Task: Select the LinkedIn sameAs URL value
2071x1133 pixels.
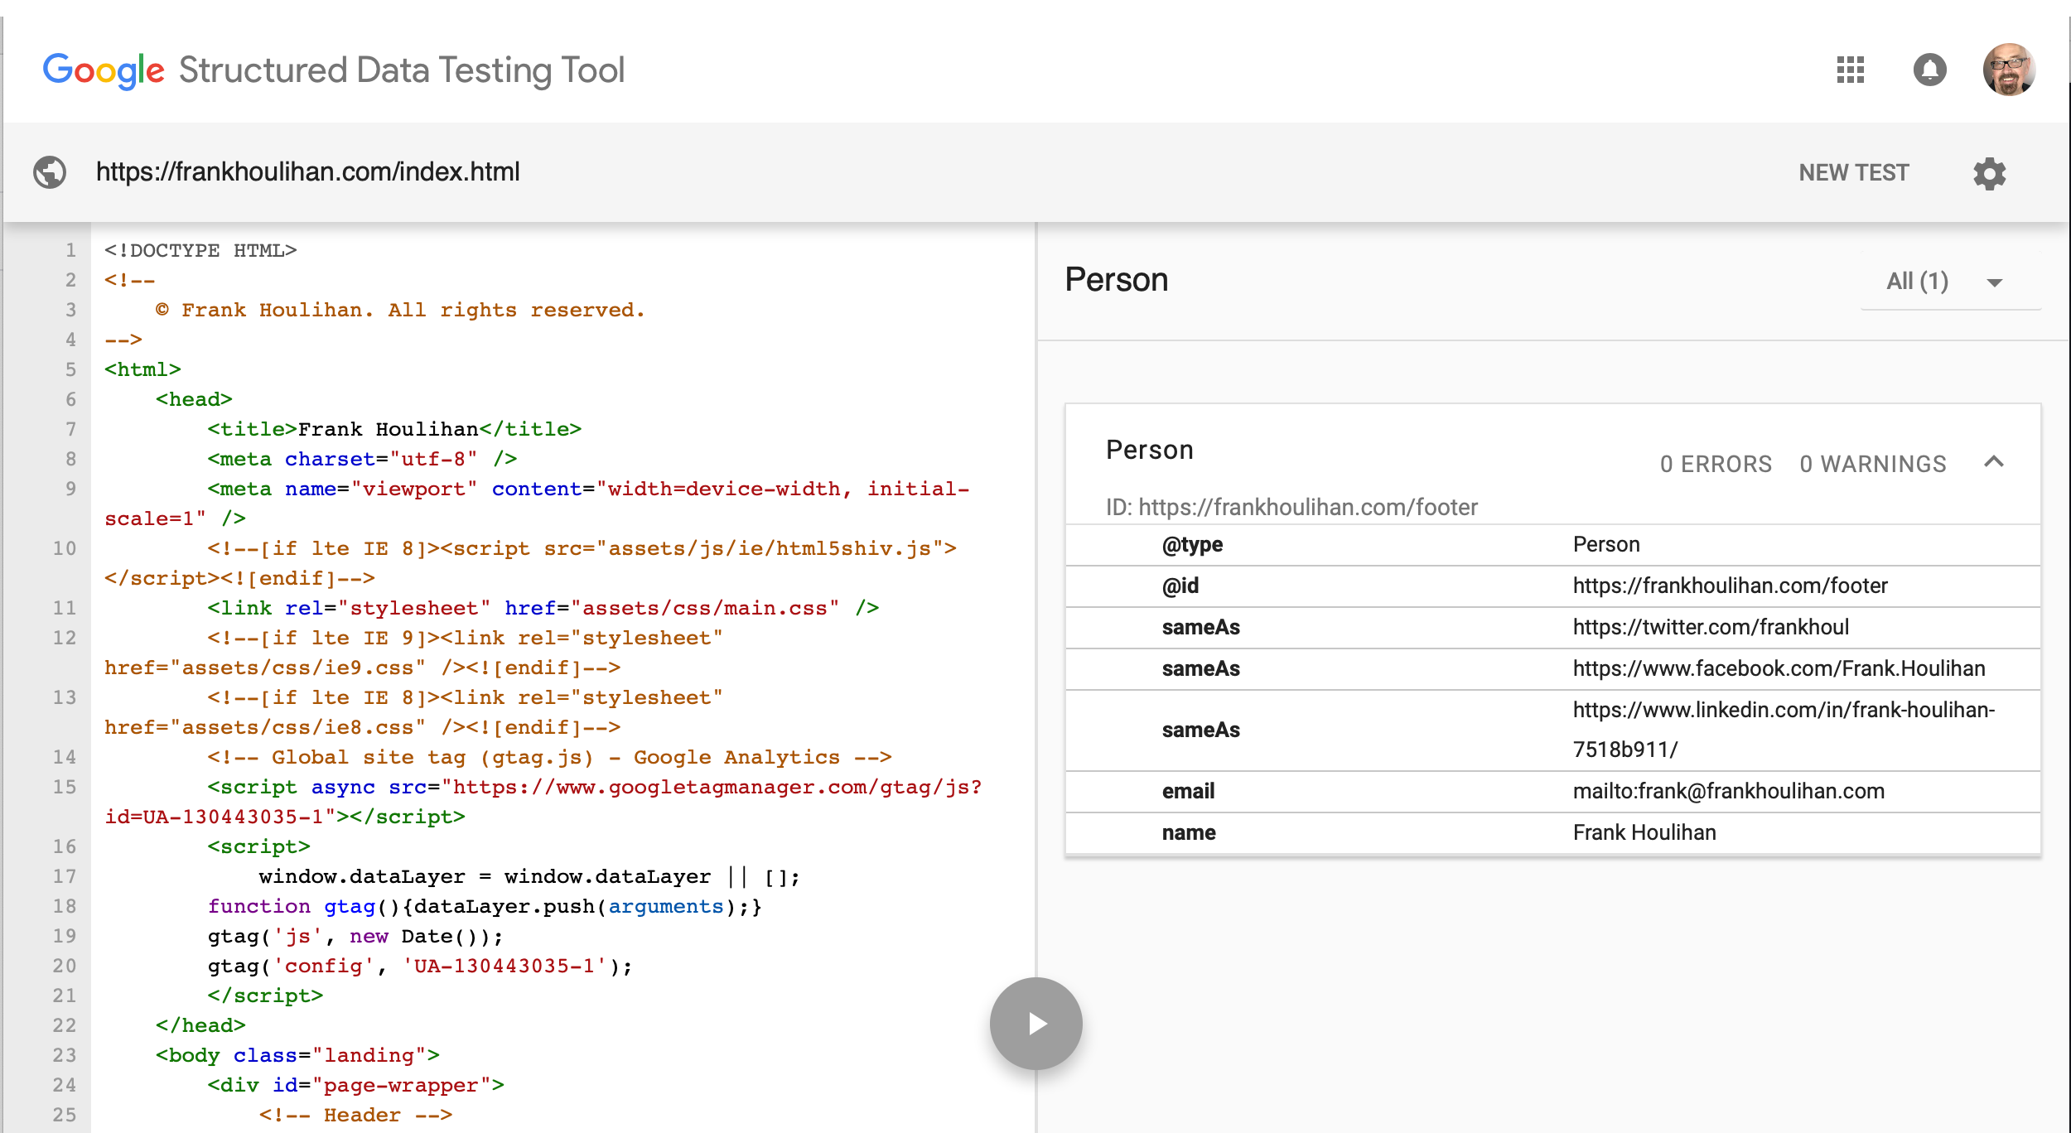Action: tap(1784, 730)
